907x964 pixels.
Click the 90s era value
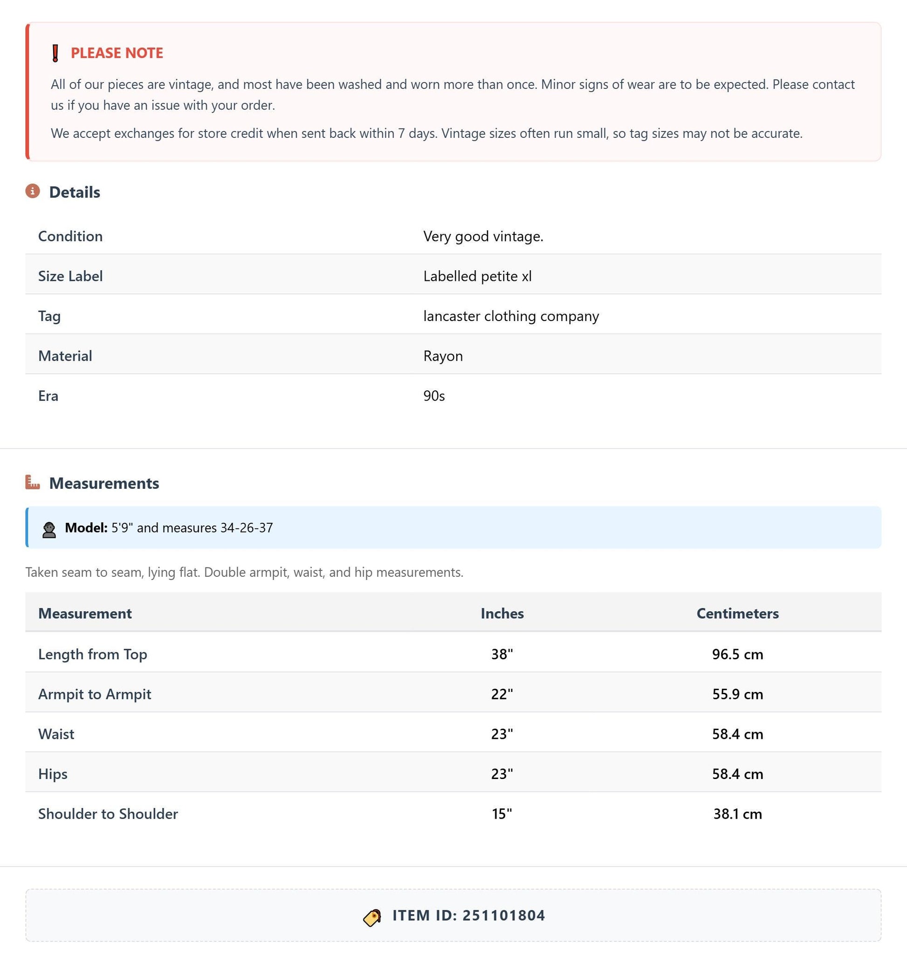434,396
